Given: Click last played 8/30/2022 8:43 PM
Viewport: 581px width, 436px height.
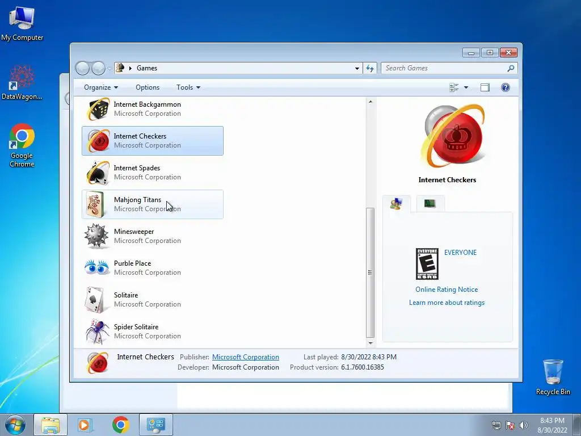Looking at the screenshot, I should 369,357.
